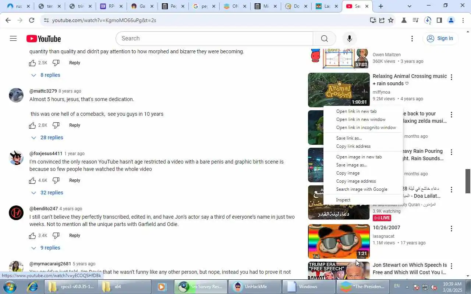Image resolution: width=471 pixels, height=294 pixels.
Task: Open options for 10/26/2007 video
Action: [x=451, y=229]
